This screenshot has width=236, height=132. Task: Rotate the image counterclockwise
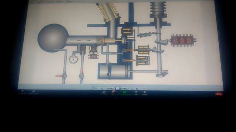click(132, 89)
